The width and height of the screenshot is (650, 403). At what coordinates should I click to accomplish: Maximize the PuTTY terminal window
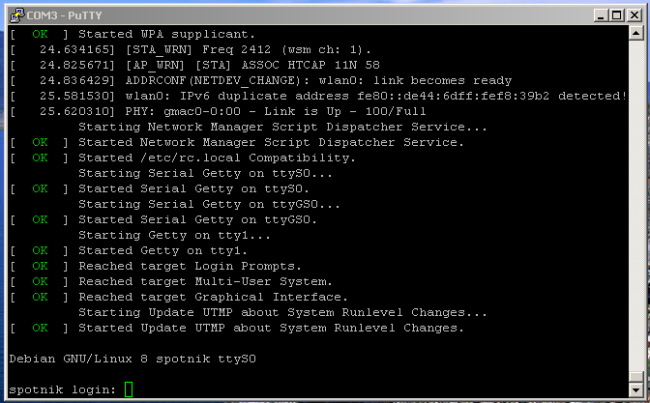pyautogui.click(x=617, y=15)
